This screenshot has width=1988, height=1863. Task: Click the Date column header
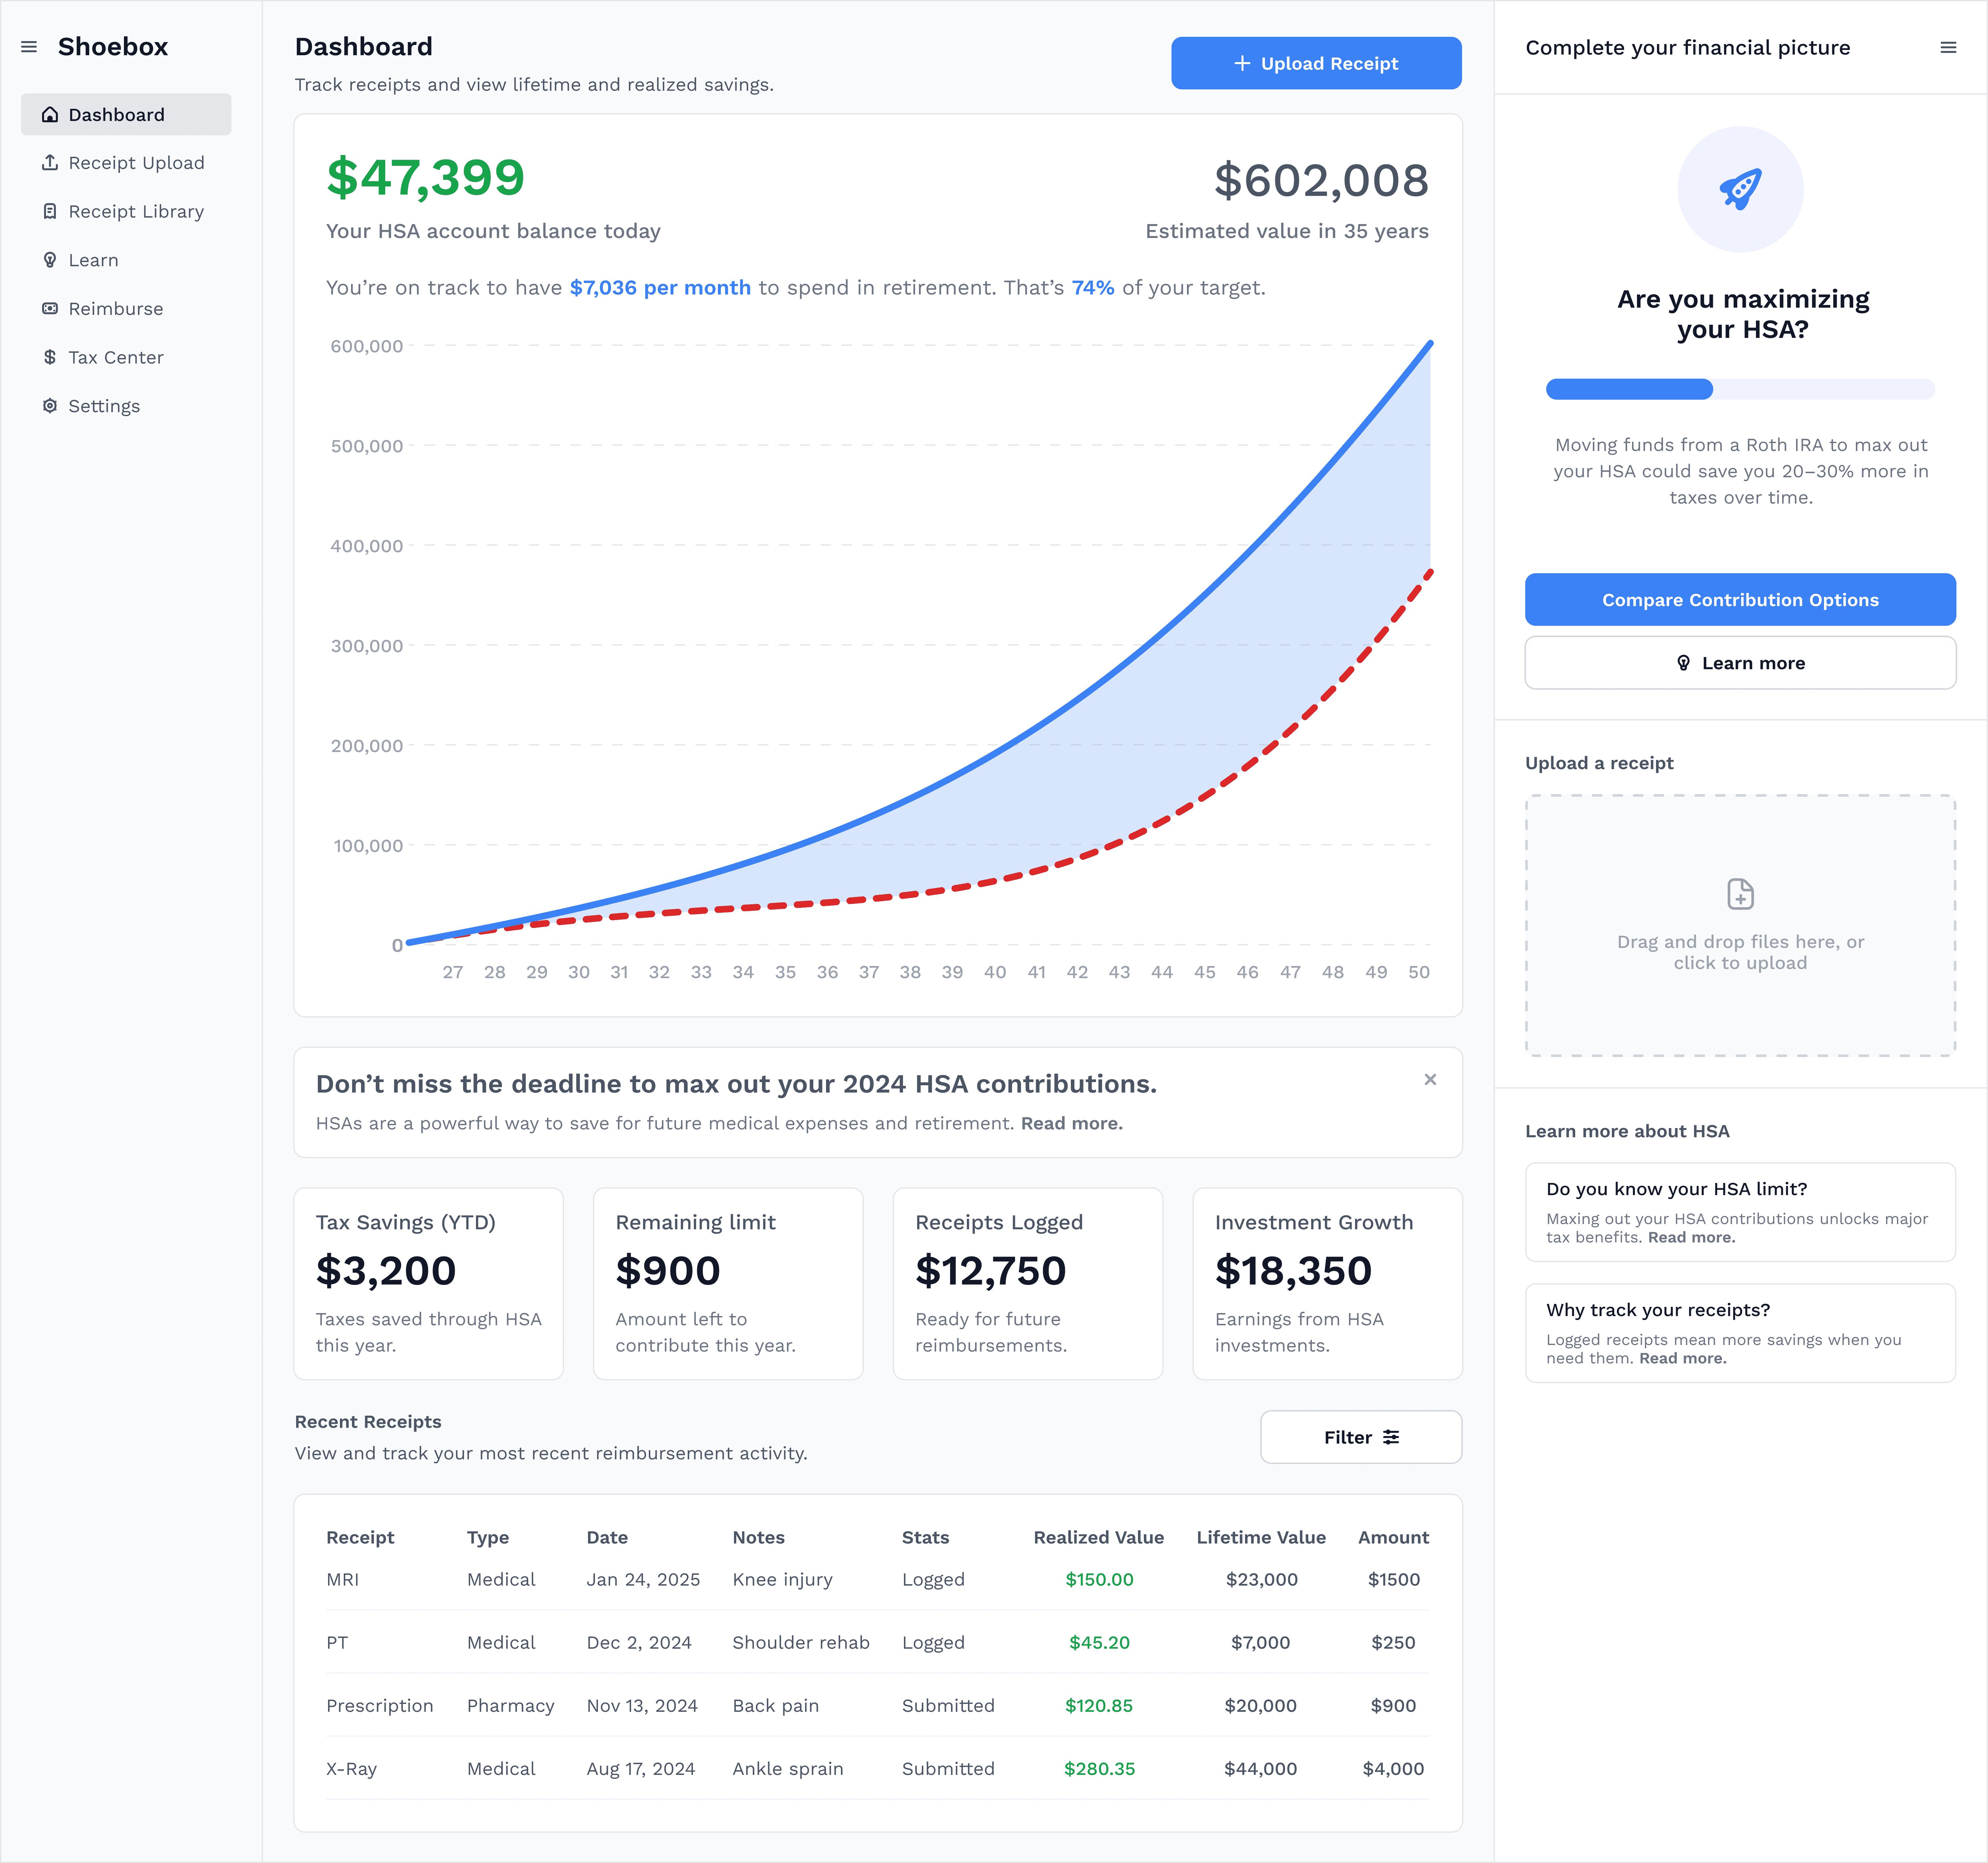[x=607, y=1538]
